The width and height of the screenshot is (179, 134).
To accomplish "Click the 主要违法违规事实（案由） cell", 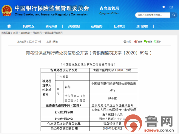I will (x=65, y=105).
